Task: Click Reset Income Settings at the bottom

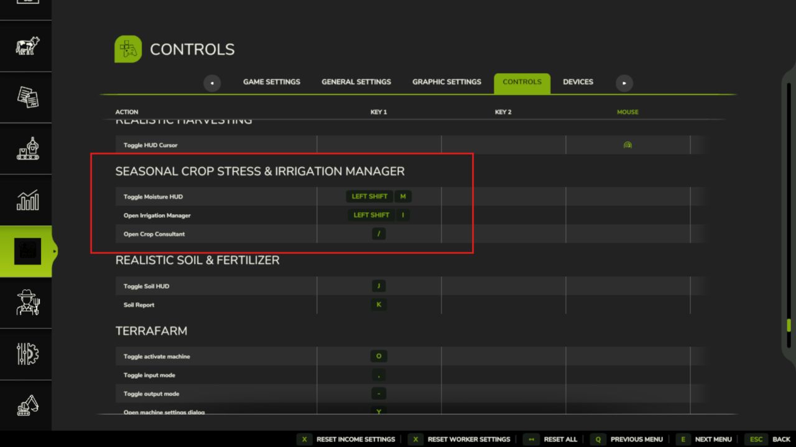Action: point(355,439)
